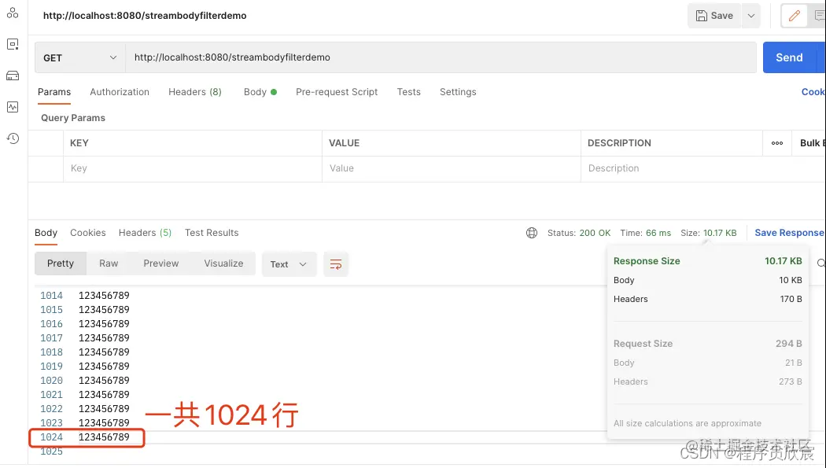Switch to the Params tab
The image size is (826, 468).
(54, 92)
